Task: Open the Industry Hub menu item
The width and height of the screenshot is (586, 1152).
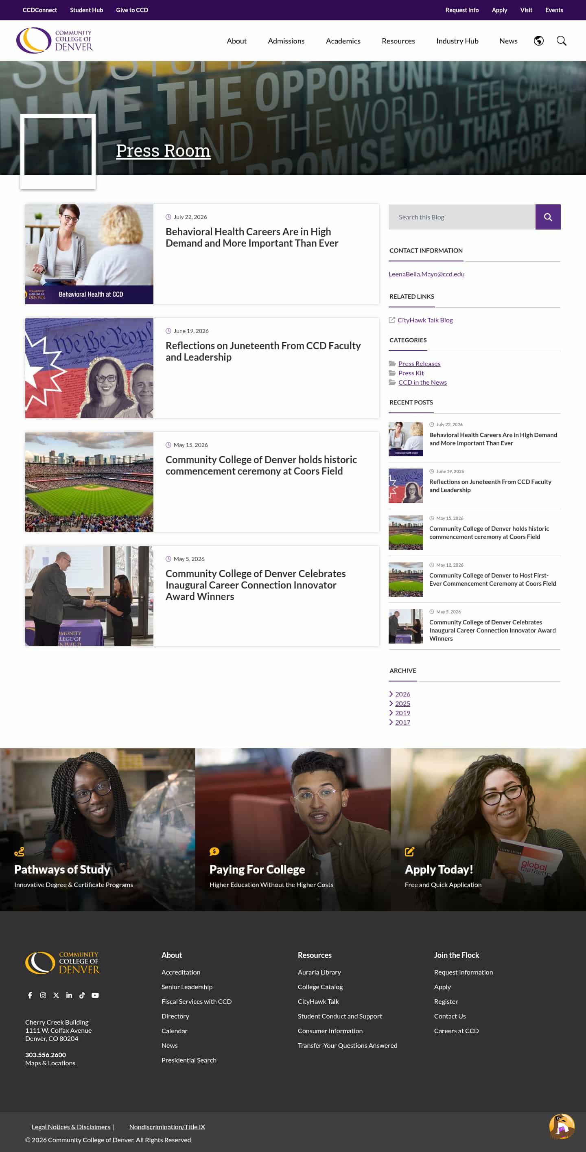Action: pos(457,41)
